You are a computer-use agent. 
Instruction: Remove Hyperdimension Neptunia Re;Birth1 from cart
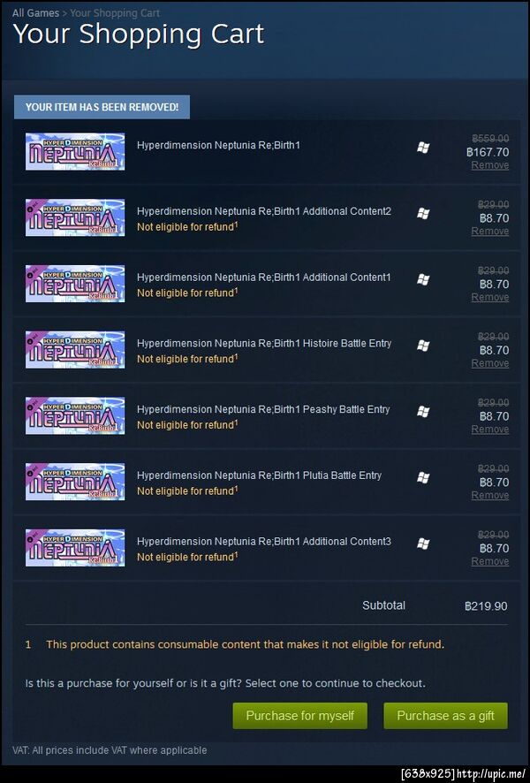tap(490, 165)
